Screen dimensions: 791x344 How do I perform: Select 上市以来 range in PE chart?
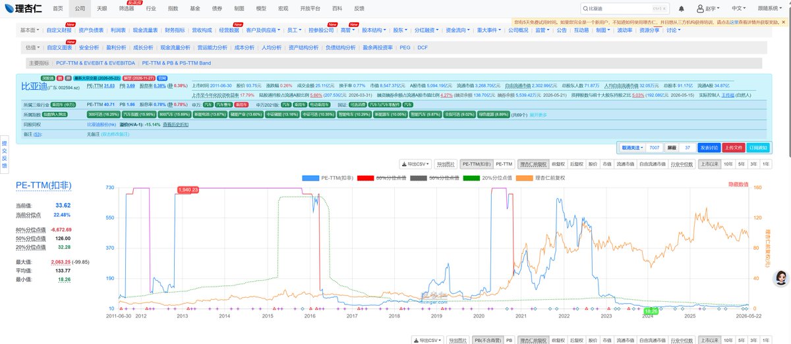(x=709, y=164)
